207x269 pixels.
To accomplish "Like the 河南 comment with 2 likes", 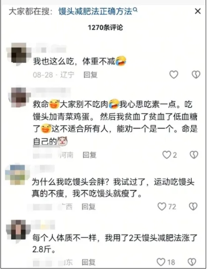I will (x=166, y=155).
